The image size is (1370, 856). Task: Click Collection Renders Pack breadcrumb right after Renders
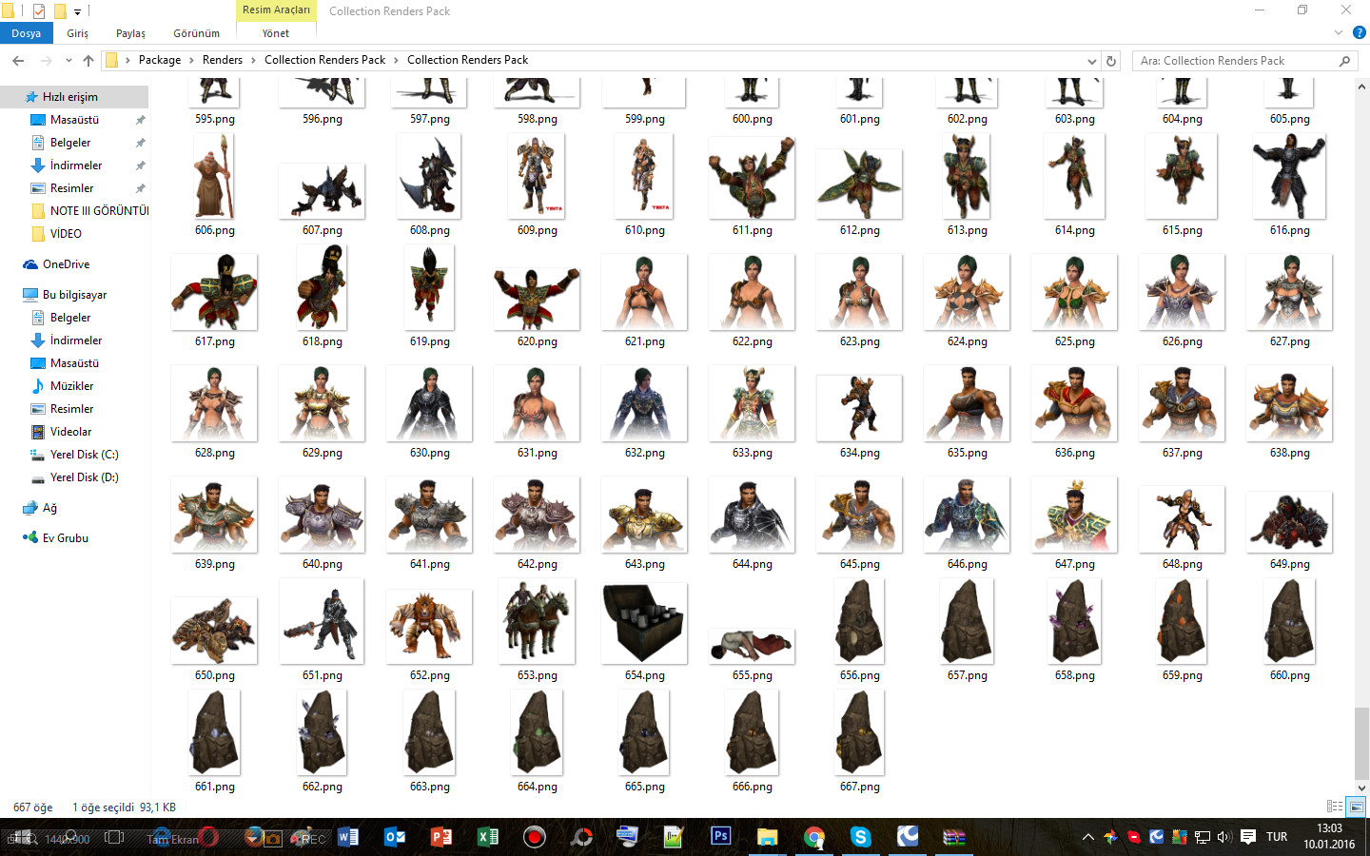point(325,60)
